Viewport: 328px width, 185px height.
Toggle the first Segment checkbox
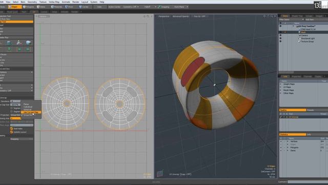tap(11, 108)
